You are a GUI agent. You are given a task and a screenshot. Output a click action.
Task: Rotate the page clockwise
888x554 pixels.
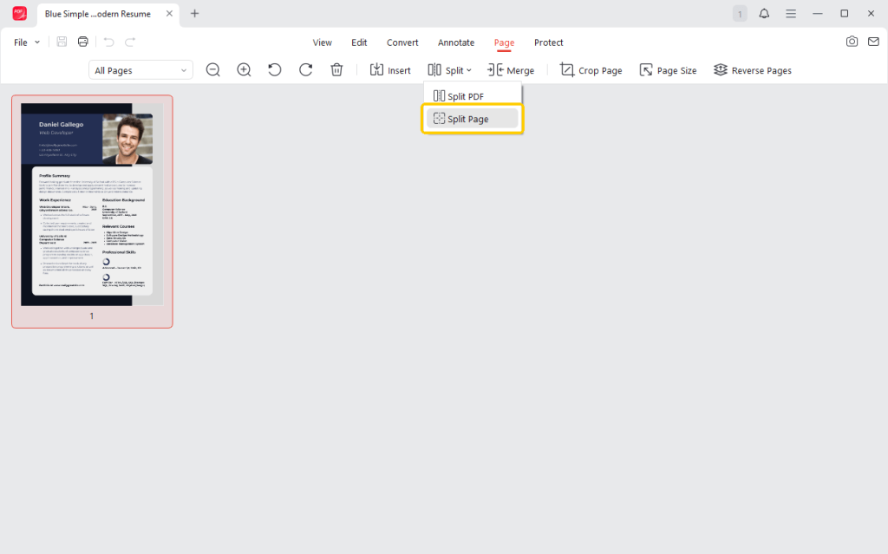[x=305, y=69]
